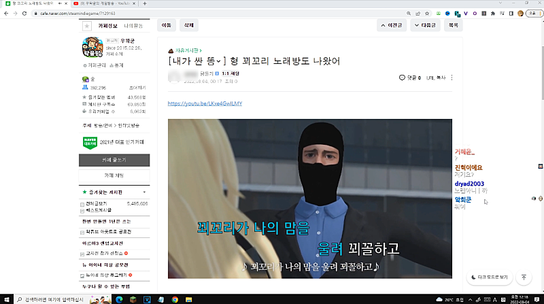Click the comment bubble icon (댓글)
This screenshot has height=304, width=544.
tap(402, 78)
